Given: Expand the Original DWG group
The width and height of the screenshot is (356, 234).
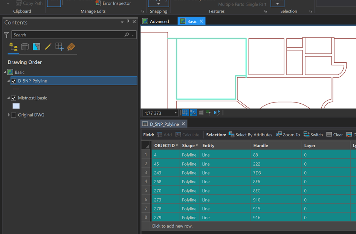Looking at the screenshot, I should point(9,115).
